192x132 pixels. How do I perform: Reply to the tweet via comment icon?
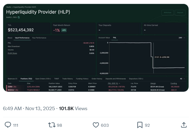click(x=8, y=125)
